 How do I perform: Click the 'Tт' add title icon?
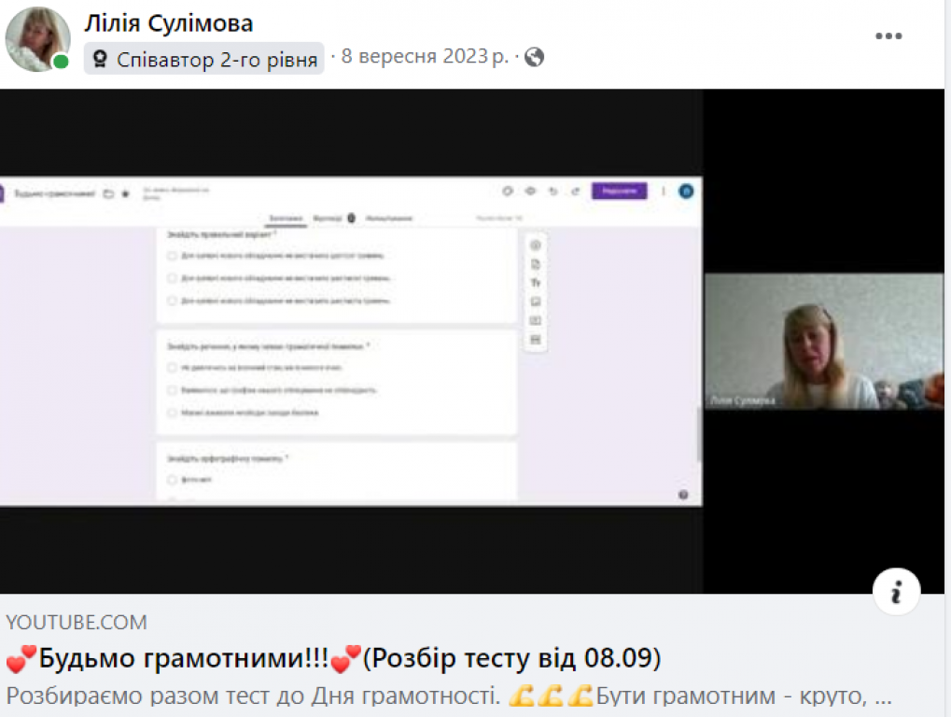[536, 283]
